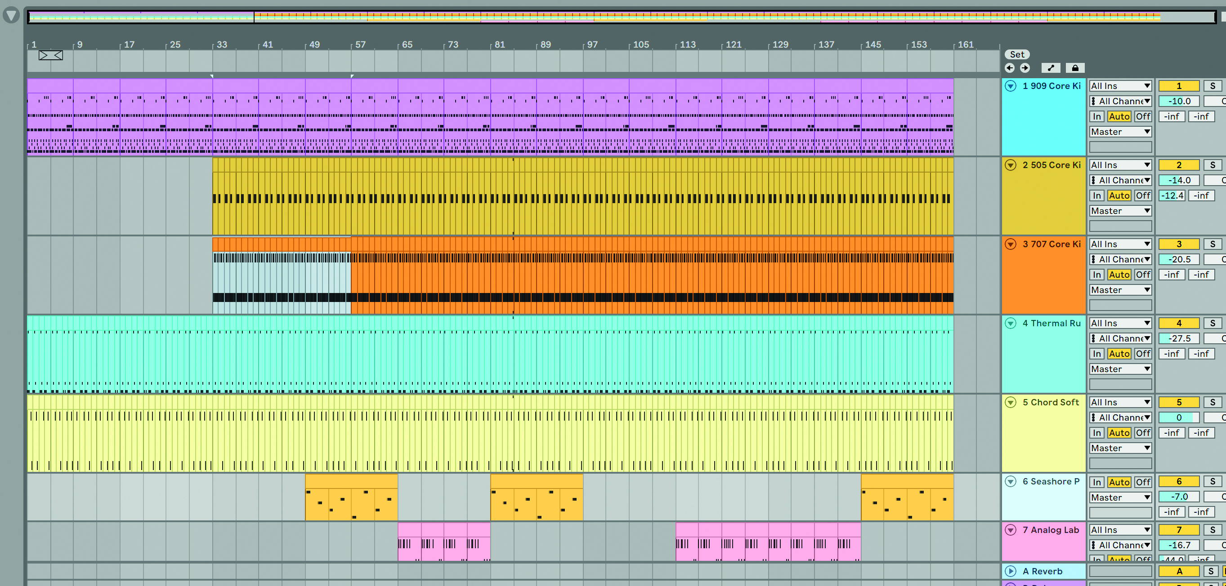Set monitor to Auto on 909 Core track

click(x=1119, y=116)
